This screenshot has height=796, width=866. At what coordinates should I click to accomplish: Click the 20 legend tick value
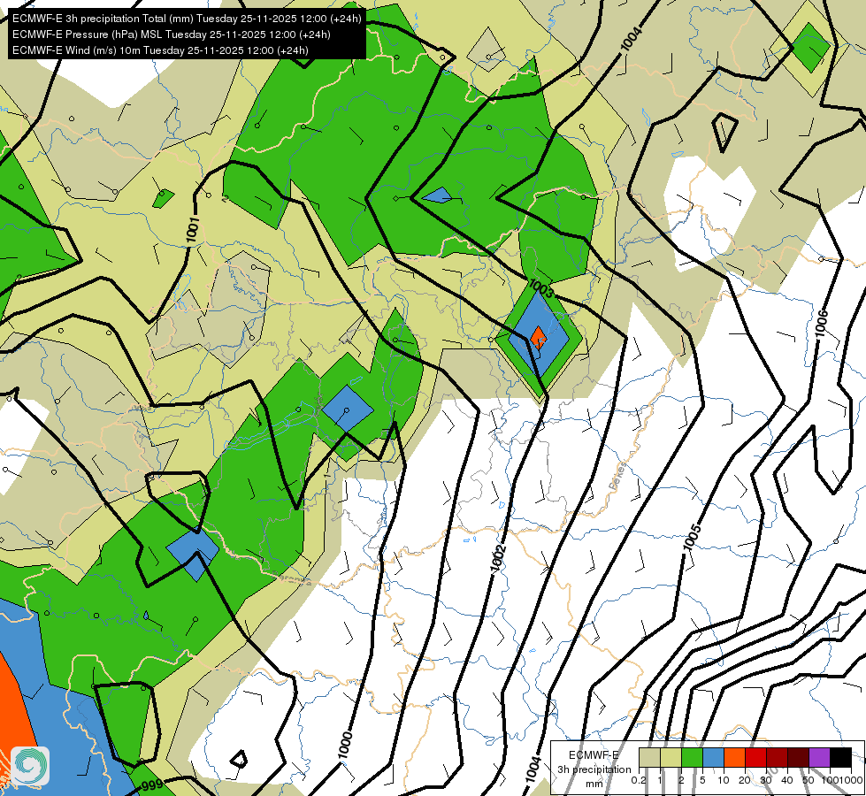point(745,780)
